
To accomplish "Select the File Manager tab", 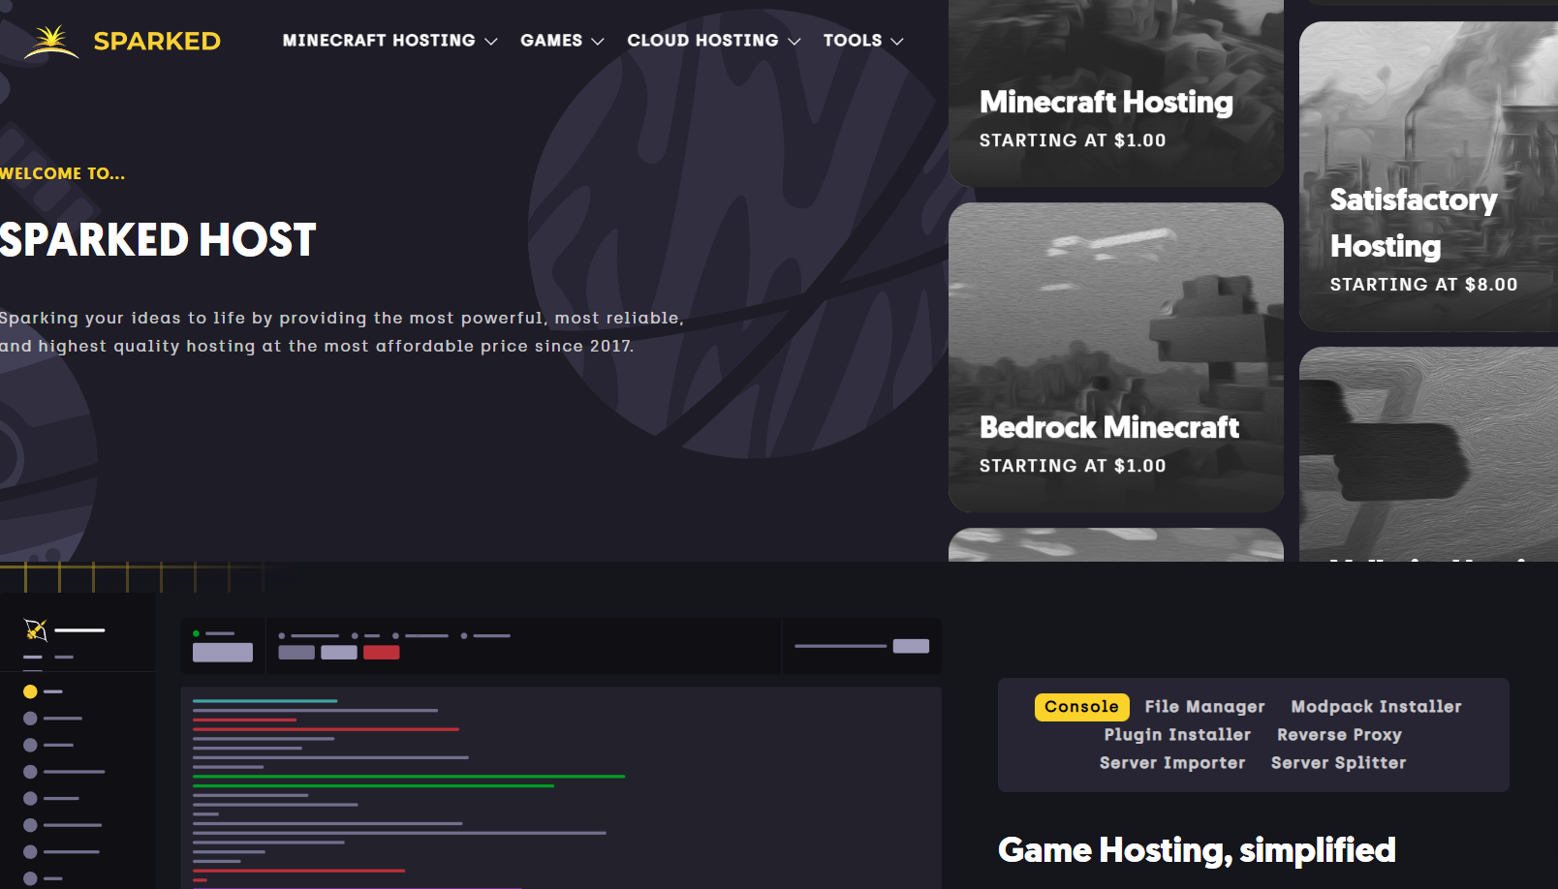I will coord(1204,707).
